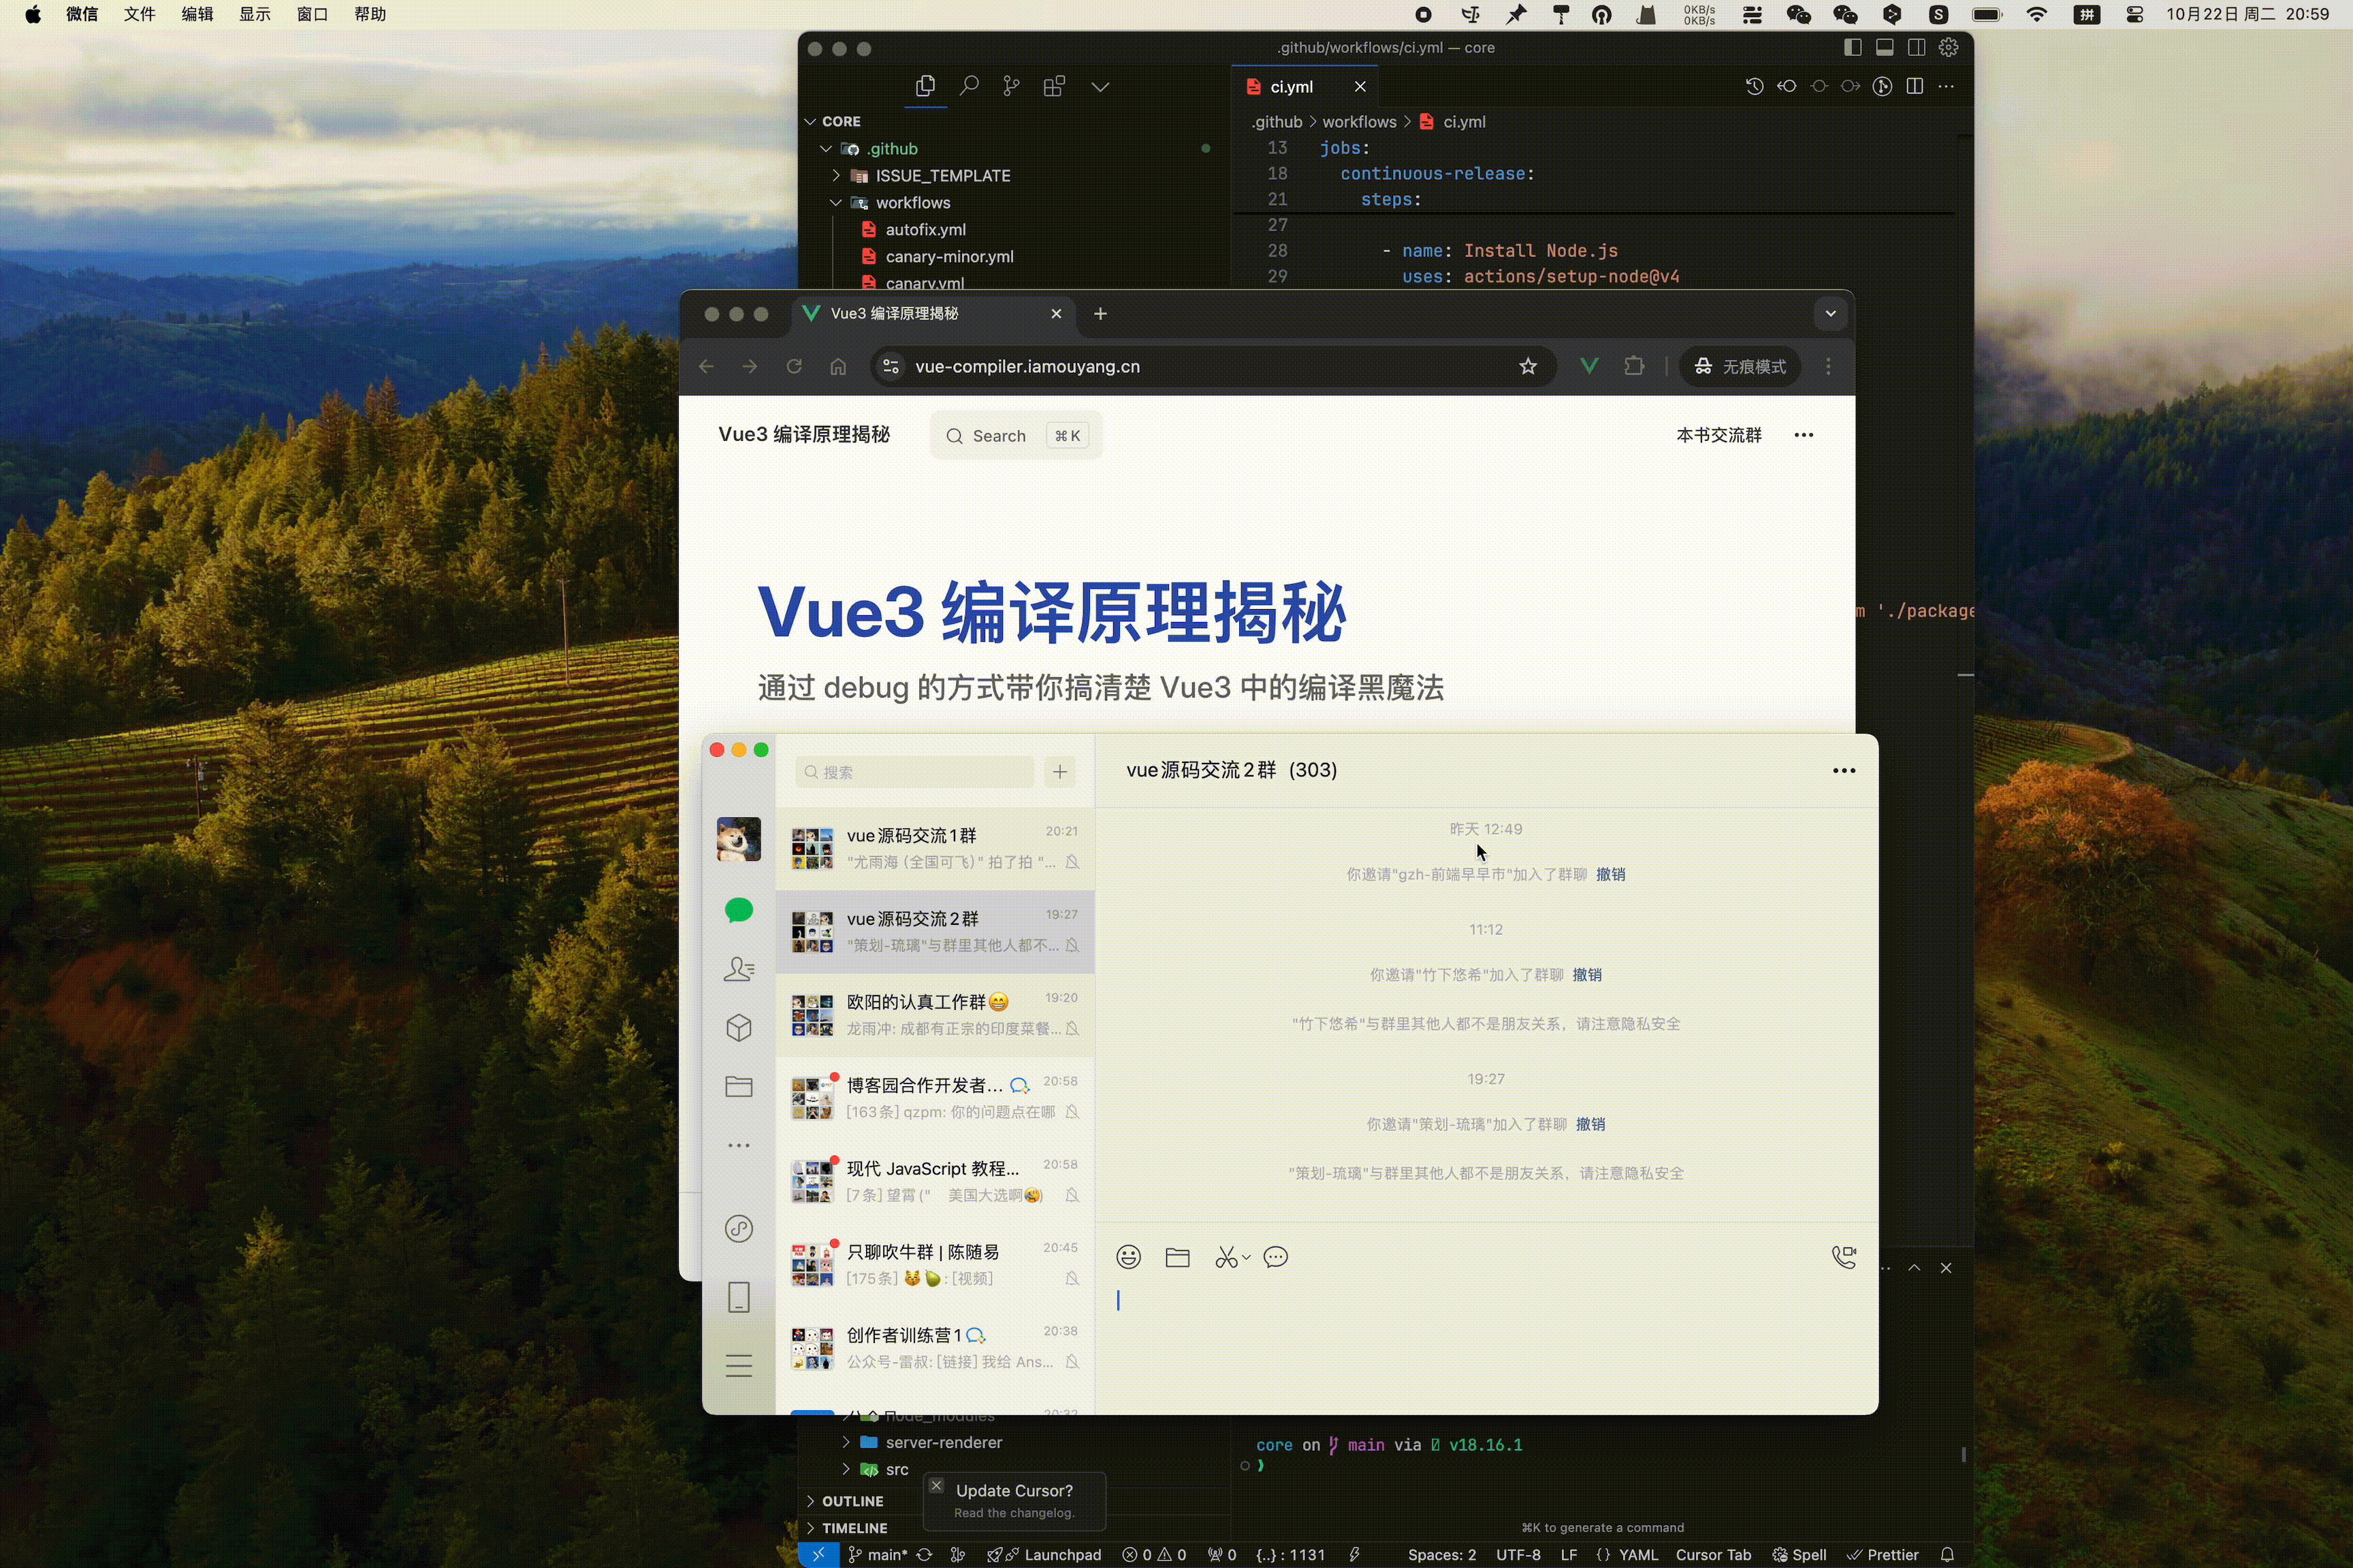Screen dimensions: 2353x1568
Task: Open VS Code source control view
Action: click(x=1012, y=87)
